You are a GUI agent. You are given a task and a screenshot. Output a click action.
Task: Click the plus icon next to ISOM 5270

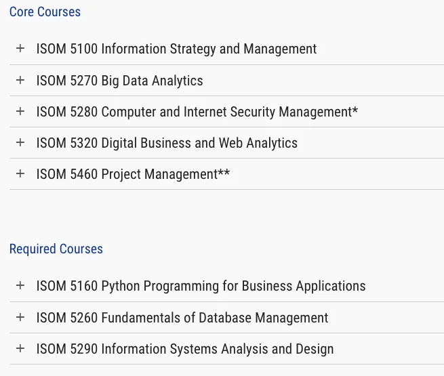(x=20, y=80)
